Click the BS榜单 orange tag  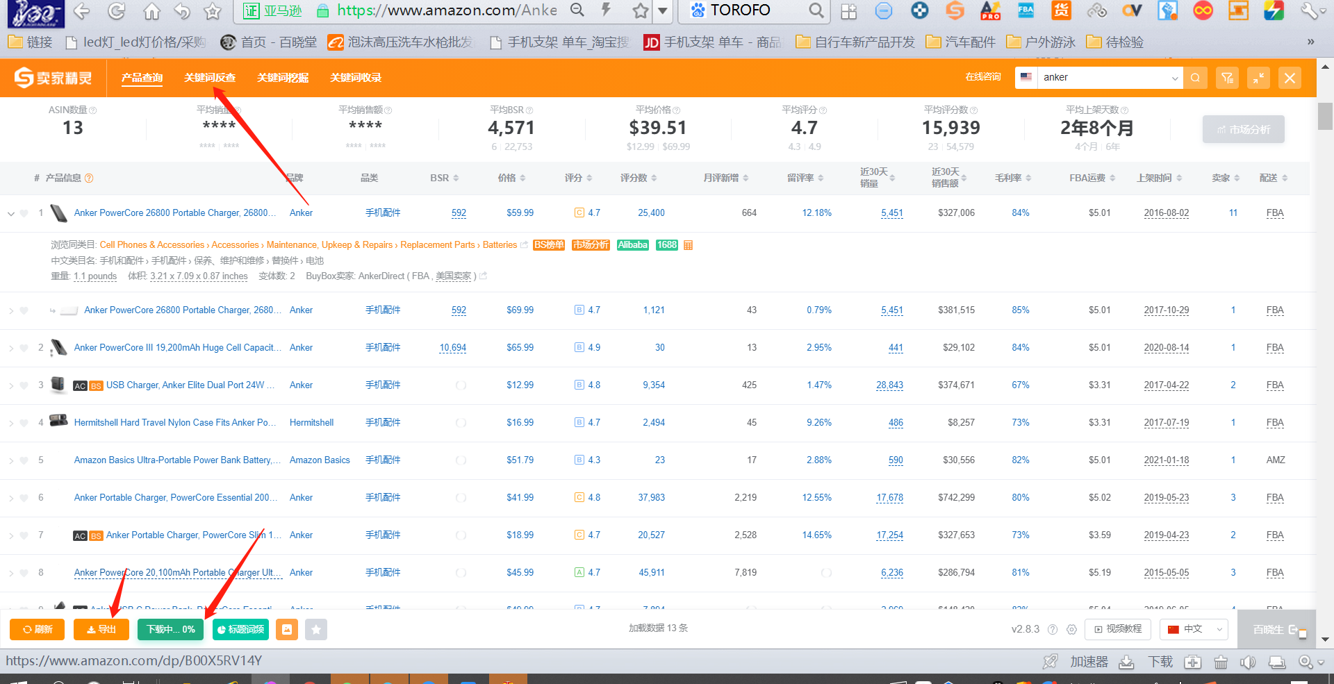coord(549,245)
